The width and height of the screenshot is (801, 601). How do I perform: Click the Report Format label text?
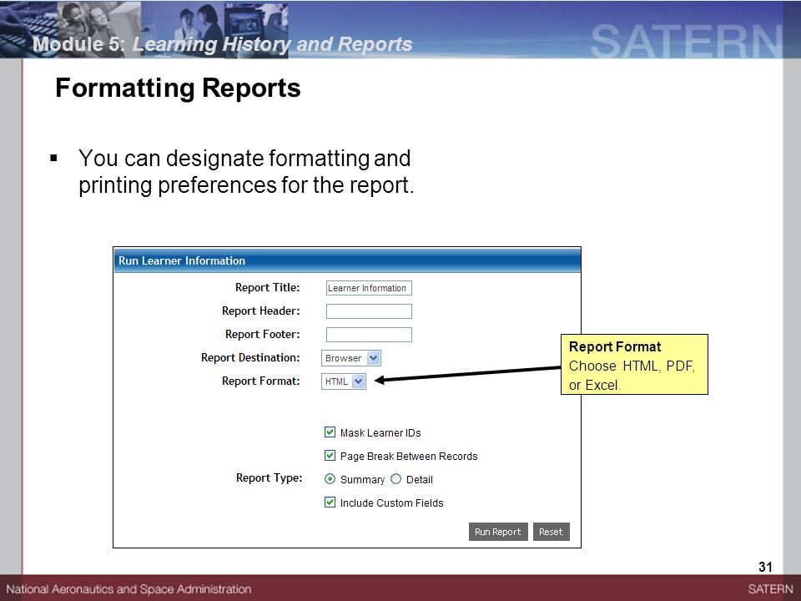pos(260,381)
